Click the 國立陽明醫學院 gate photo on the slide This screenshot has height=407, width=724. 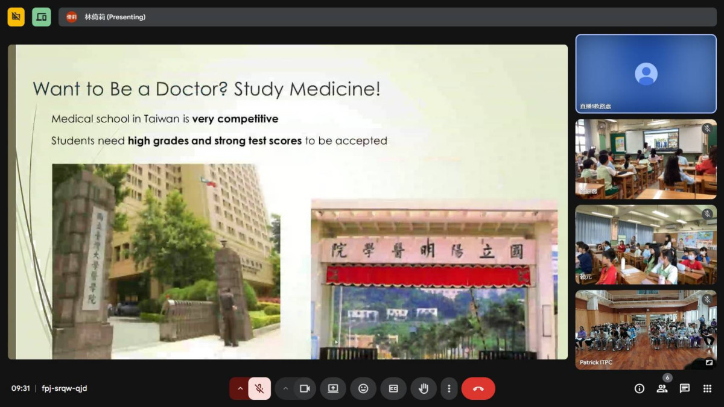pos(434,280)
